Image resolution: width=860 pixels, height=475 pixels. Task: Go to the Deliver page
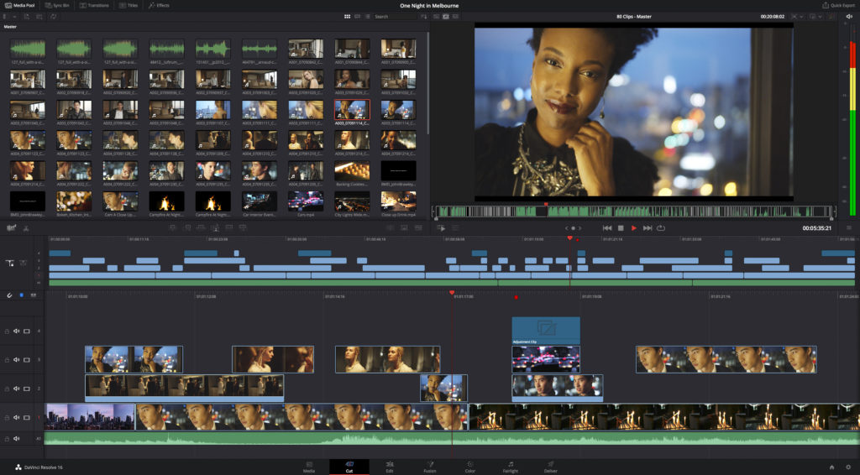pos(551,467)
